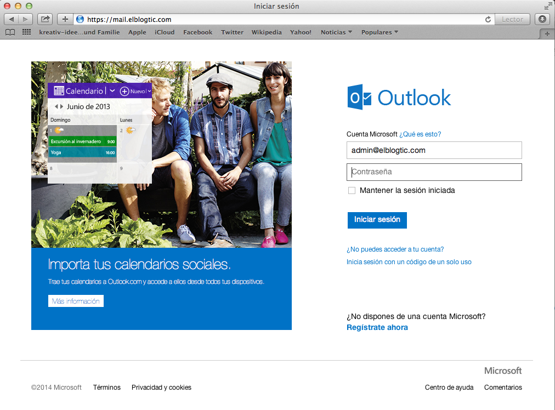Open the Share button in the toolbar
This screenshot has height=410, width=555.
tap(46, 19)
